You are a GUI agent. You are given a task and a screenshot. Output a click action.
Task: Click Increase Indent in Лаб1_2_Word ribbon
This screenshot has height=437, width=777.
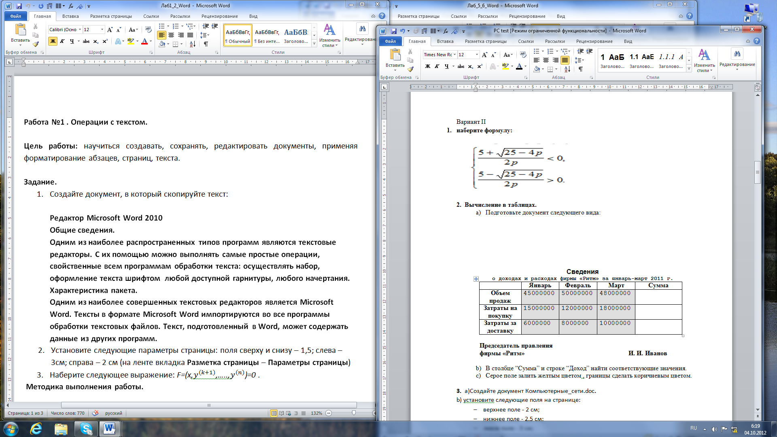[215, 26]
